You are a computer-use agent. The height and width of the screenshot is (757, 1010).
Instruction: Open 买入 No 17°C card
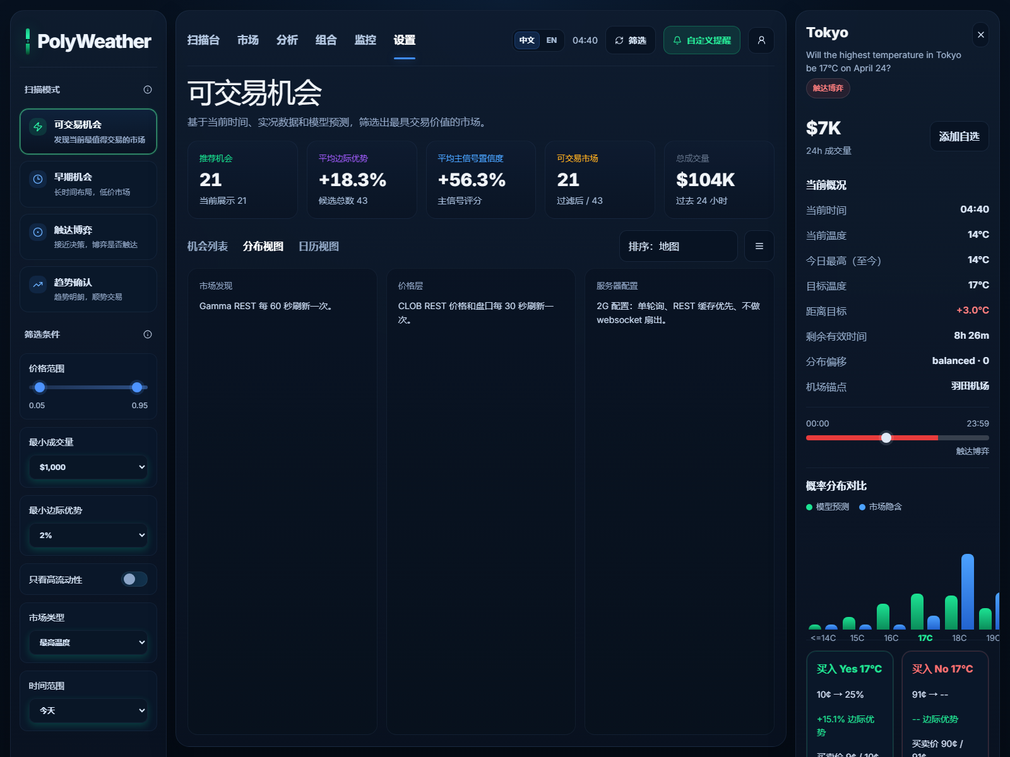[945, 704]
